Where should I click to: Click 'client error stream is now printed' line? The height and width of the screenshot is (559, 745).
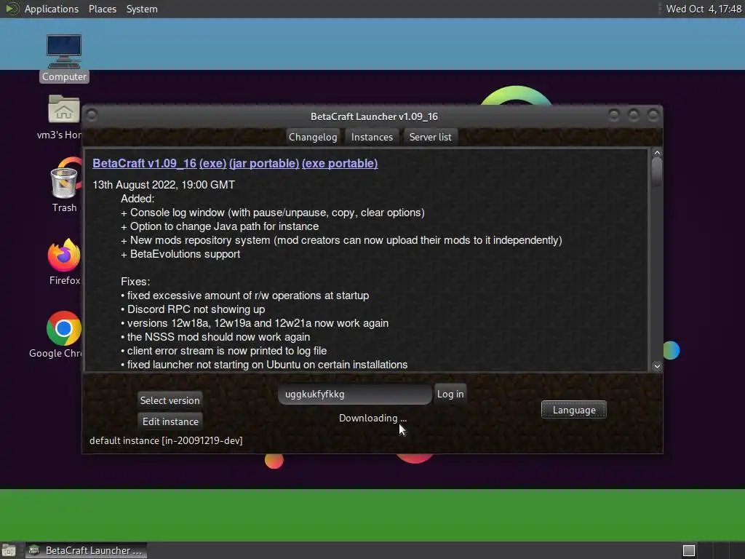(x=224, y=351)
